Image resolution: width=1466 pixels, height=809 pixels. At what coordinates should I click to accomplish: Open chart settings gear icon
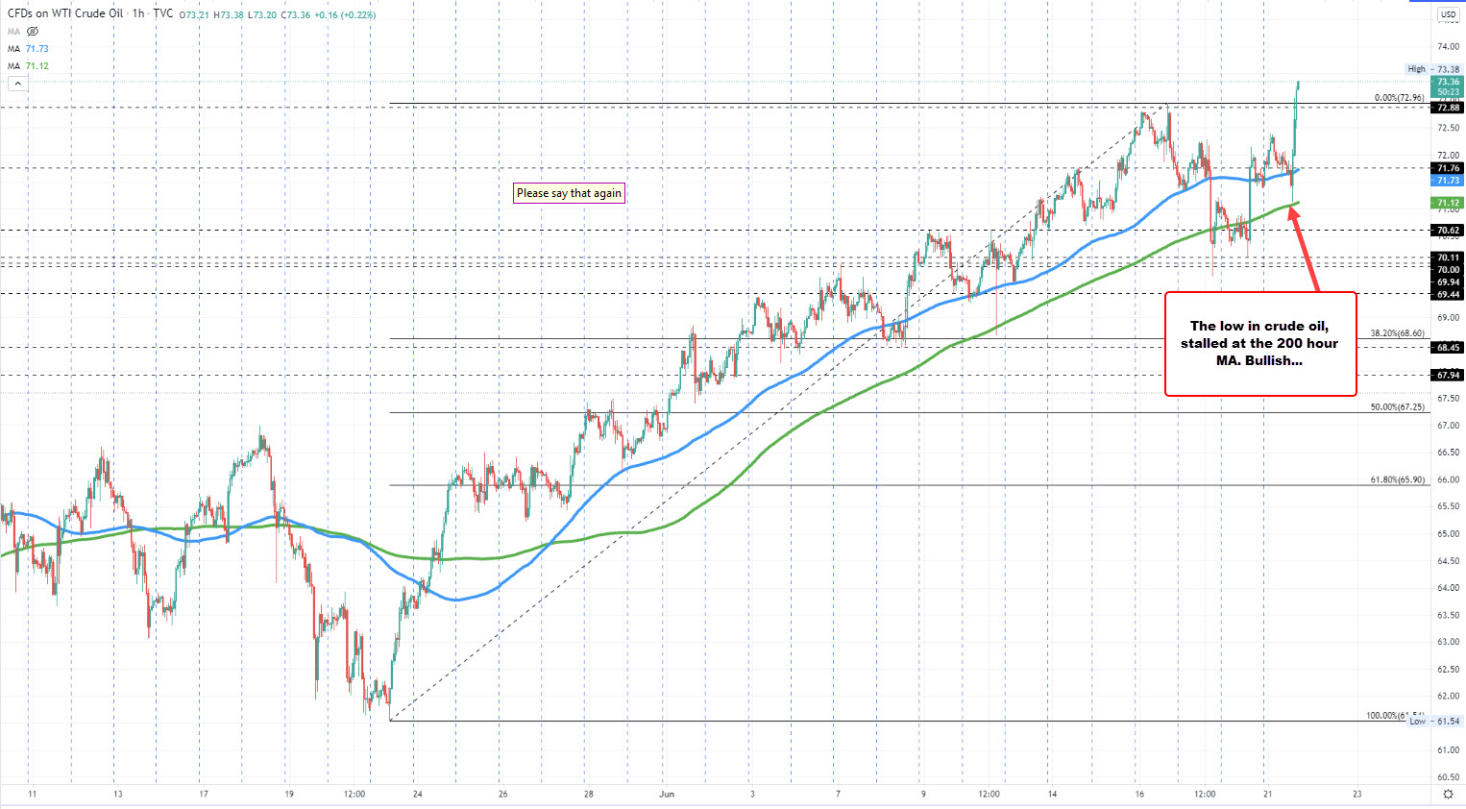pos(1448,794)
